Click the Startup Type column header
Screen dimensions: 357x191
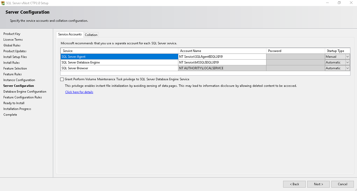click(337, 51)
